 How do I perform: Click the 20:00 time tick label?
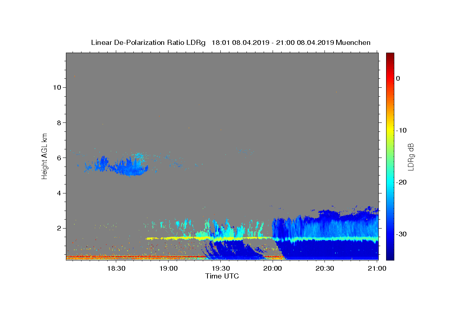[273, 268]
